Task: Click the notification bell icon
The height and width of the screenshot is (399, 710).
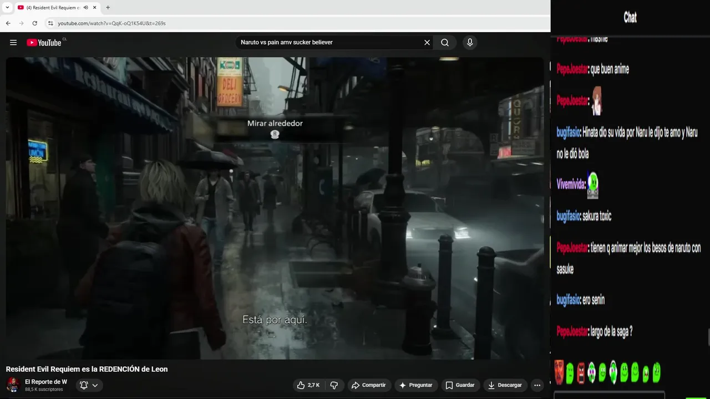Action: (84, 385)
